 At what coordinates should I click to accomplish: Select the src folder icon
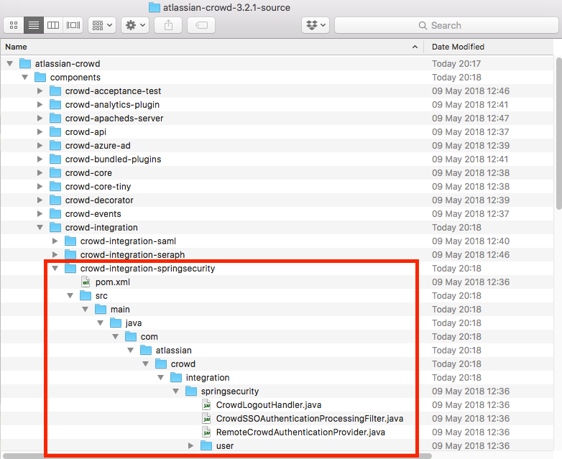point(86,296)
